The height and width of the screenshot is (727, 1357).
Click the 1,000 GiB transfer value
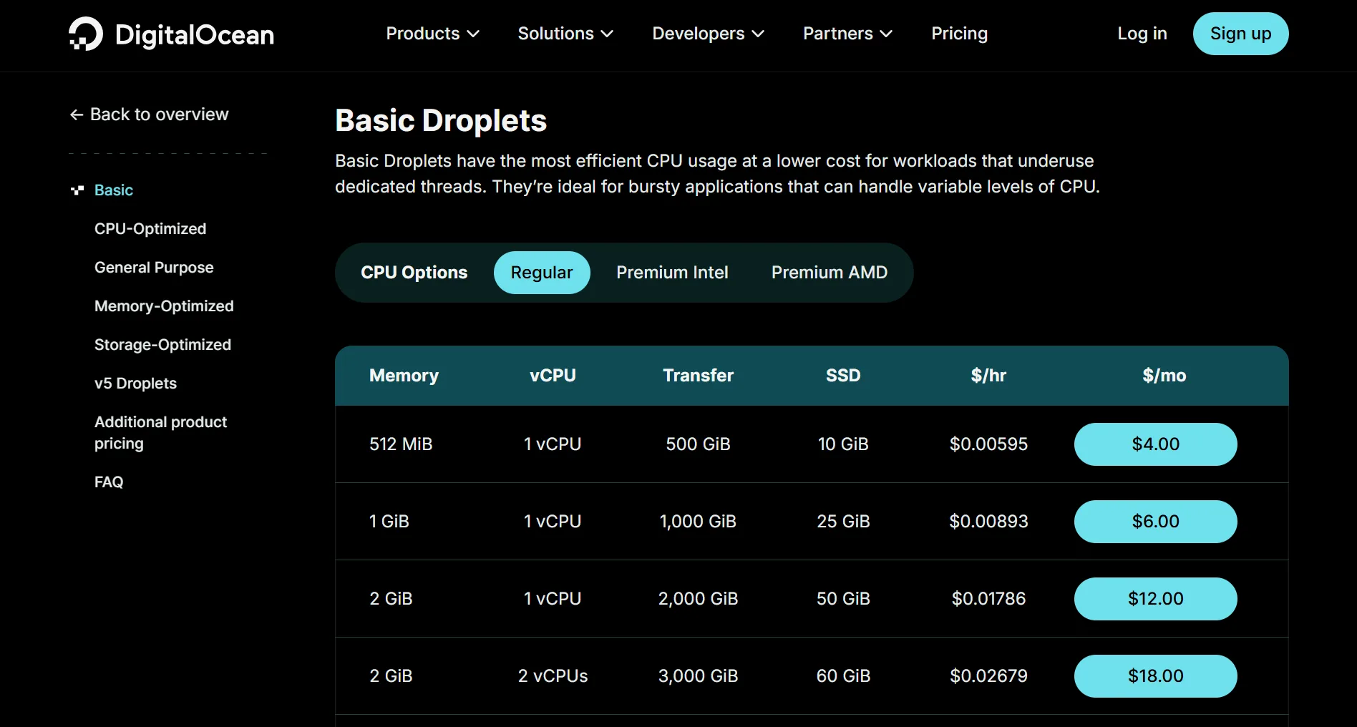[x=698, y=522]
